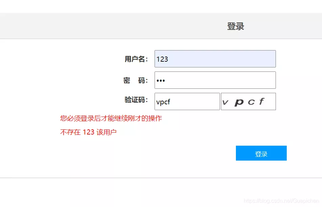Click the 密码 label

click(x=136, y=81)
